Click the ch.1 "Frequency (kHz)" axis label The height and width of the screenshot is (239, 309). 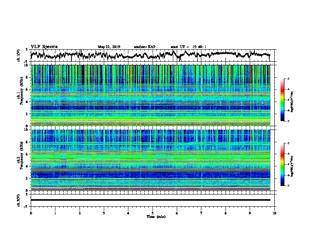[x=22, y=91]
